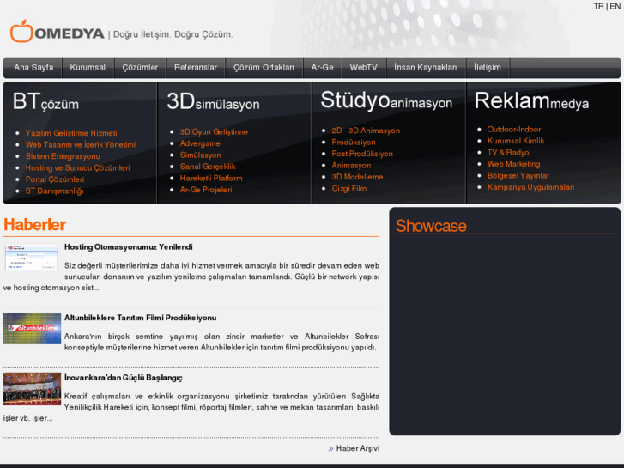The width and height of the screenshot is (624, 468).
Task: Select the TV & Radyo link
Action: pyautogui.click(x=508, y=153)
